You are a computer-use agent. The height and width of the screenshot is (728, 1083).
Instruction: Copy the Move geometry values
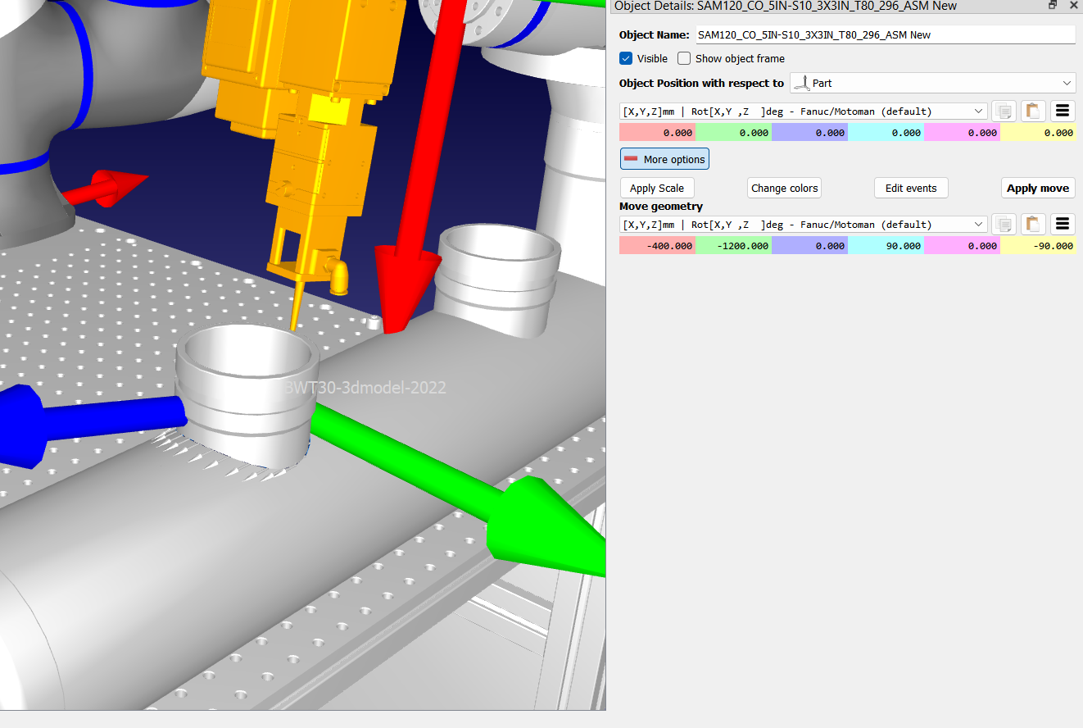(1004, 224)
